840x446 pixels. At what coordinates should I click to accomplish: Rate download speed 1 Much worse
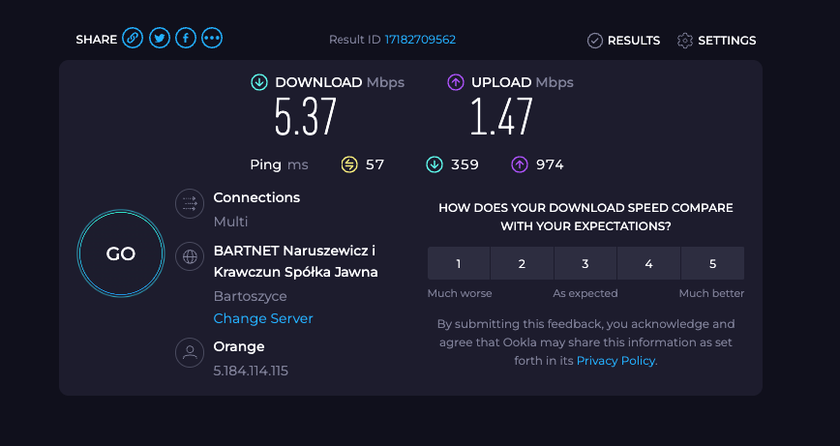pyautogui.click(x=459, y=263)
